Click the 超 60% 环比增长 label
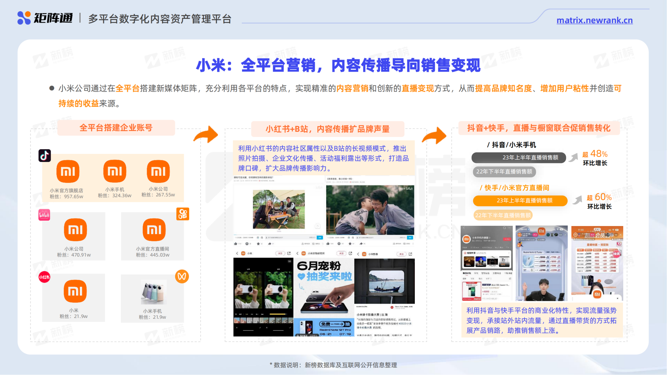The width and height of the screenshot is (667, 375). point(599,201)
